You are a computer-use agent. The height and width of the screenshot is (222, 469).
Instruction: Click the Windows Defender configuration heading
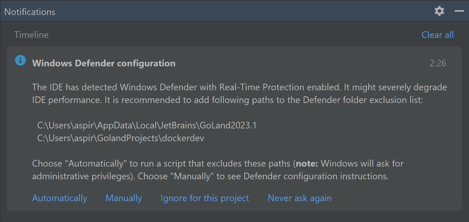(104, 63)
